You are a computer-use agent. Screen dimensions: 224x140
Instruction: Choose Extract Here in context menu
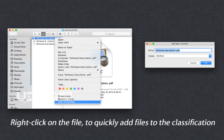[x=78, y=96]
